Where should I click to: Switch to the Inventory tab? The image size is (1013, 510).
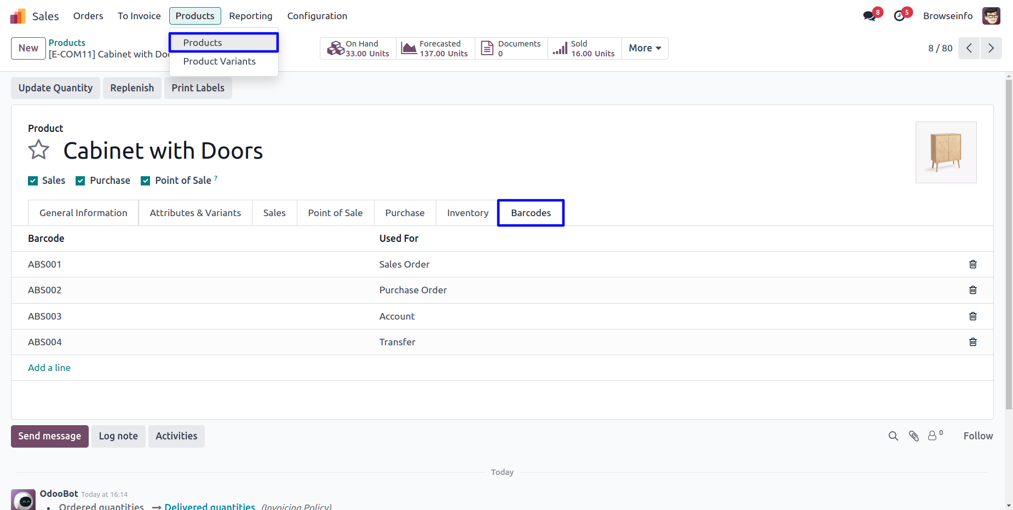pyautogui.click(x=467, y=213)
